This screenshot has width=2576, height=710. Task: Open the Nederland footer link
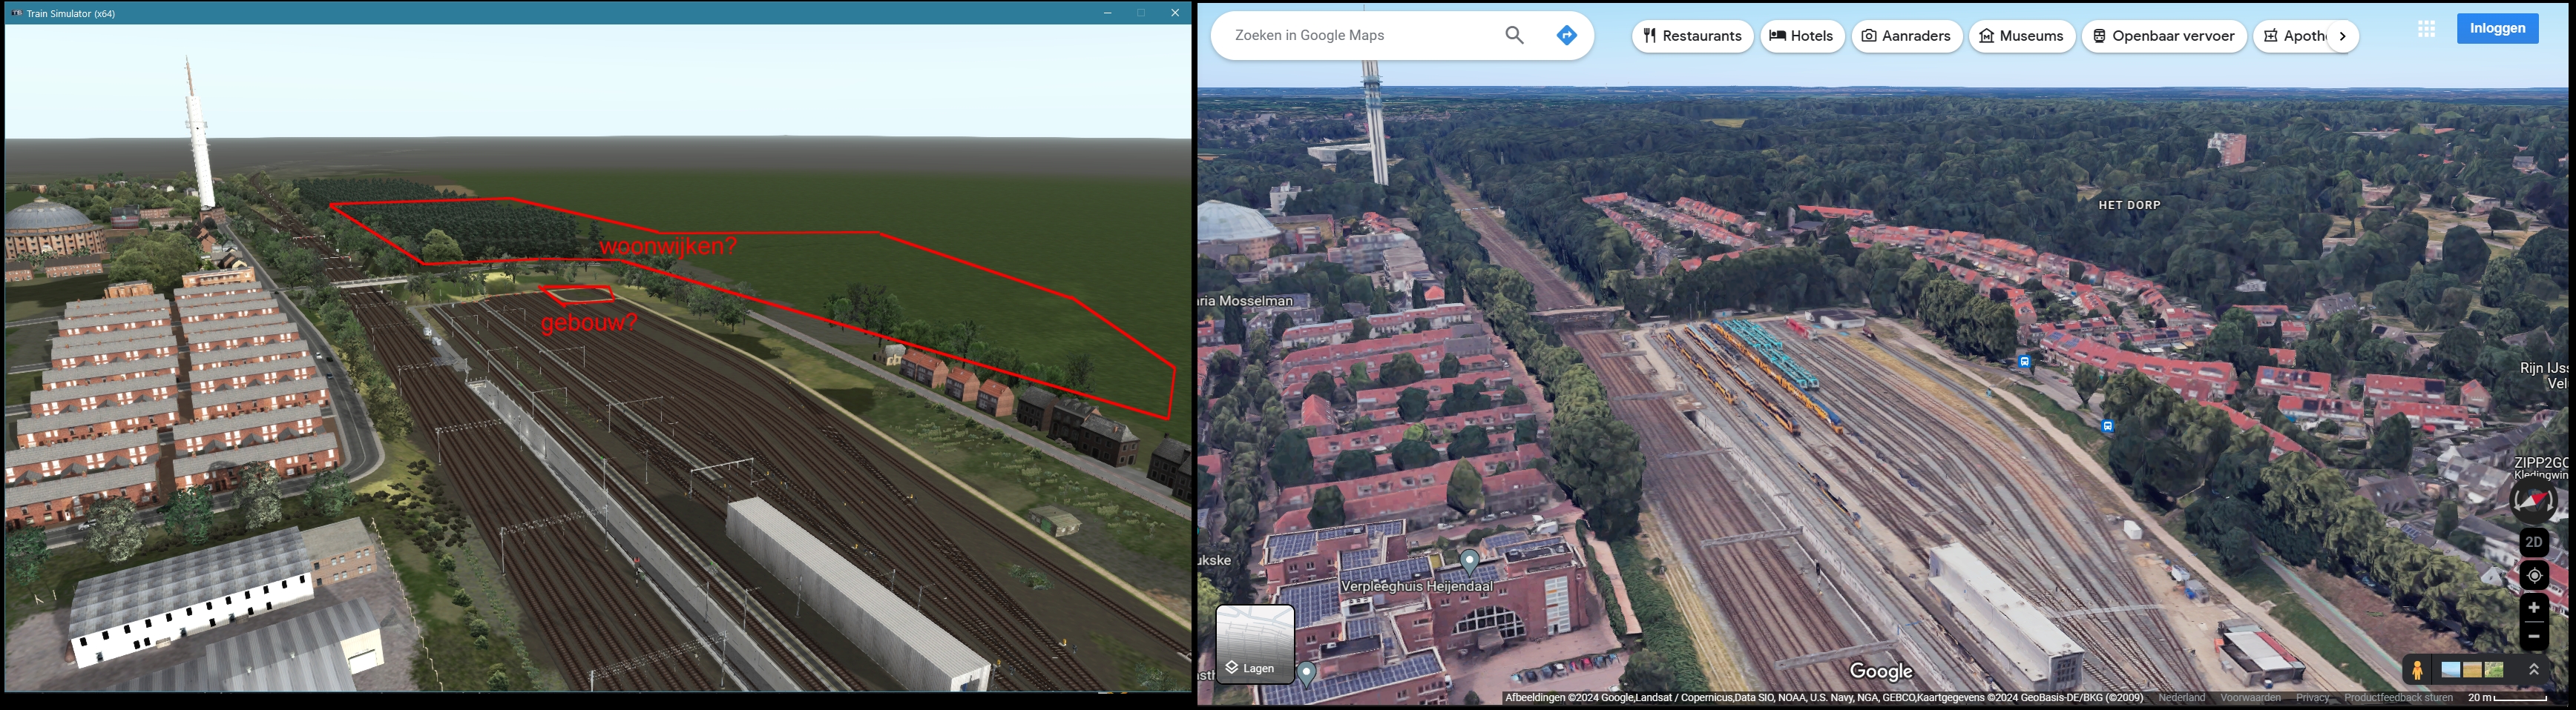[2181, 698]
